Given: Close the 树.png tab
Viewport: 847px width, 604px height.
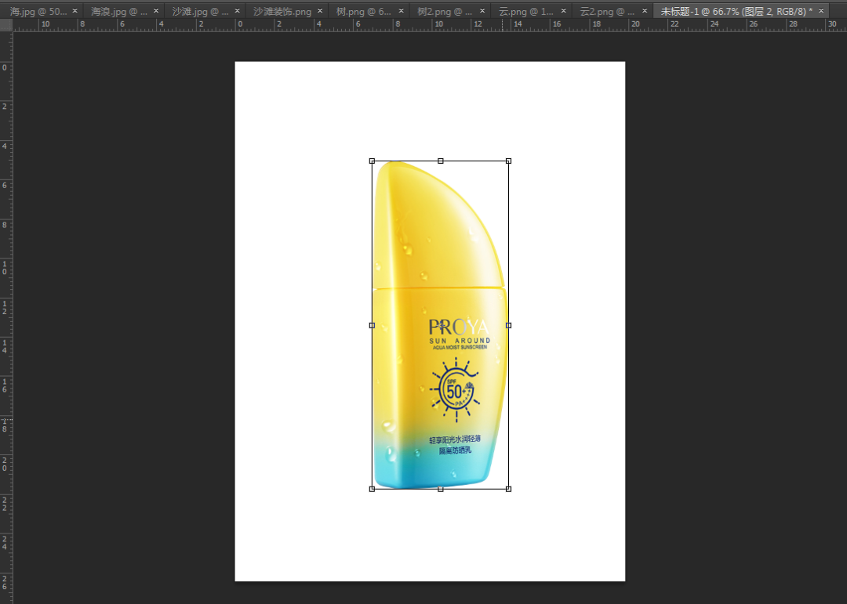Looking at the screenshot, I should [402, 11].
